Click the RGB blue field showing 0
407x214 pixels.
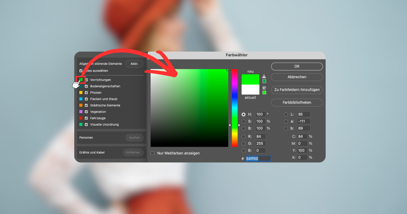pos(260,150)
